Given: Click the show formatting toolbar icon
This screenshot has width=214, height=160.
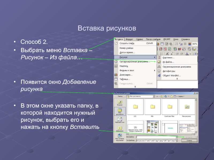Looking at the screenshot, I should (x=181, y=44).
